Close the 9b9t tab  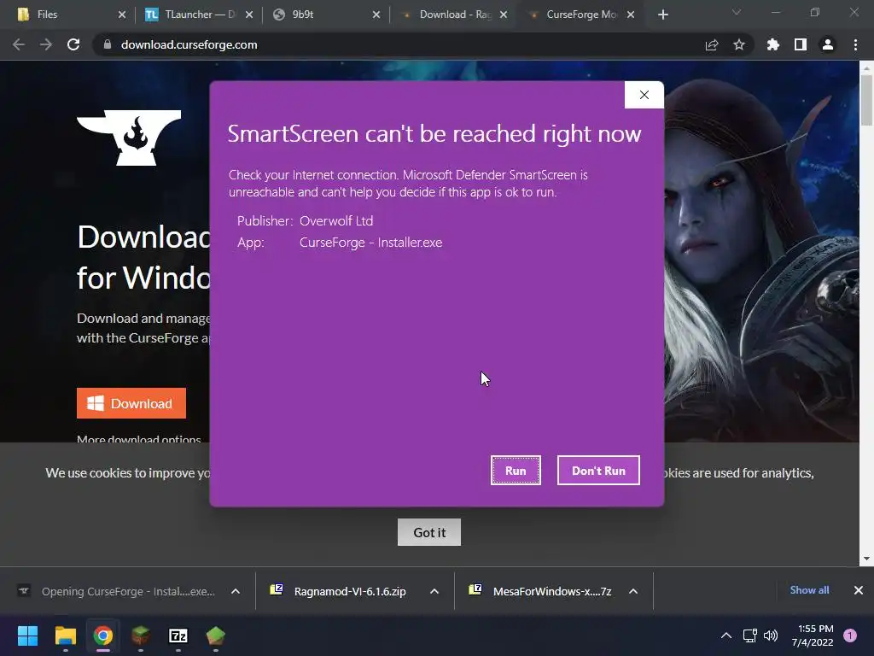(376, 15)
